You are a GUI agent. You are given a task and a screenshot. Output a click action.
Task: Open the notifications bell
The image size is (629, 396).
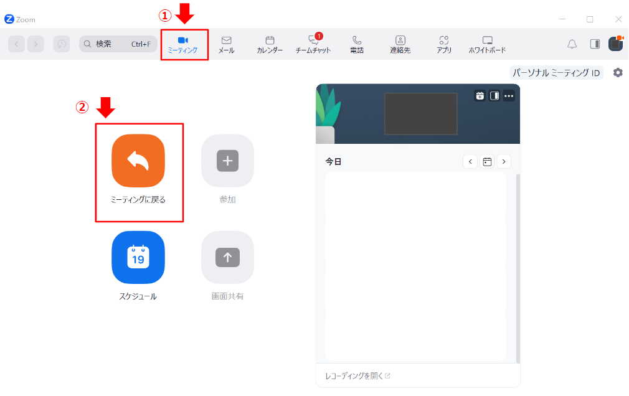[572, 44]
